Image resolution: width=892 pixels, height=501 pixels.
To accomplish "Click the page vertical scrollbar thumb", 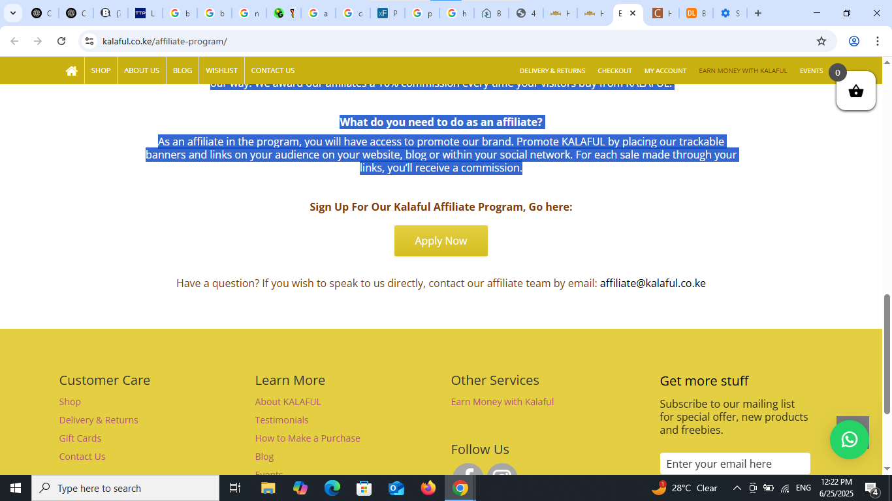I will click(x=887, y=354).
